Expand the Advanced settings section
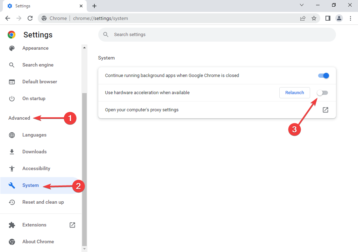 click(x=19, y=118)
